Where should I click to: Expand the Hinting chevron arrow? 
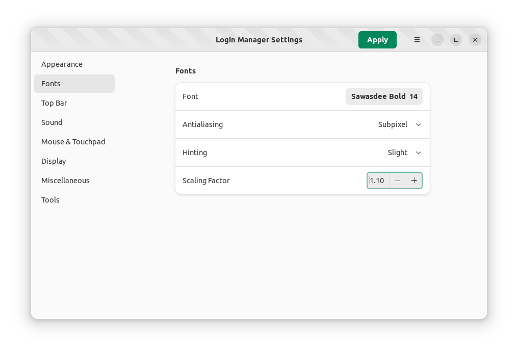tap(419, 153)
